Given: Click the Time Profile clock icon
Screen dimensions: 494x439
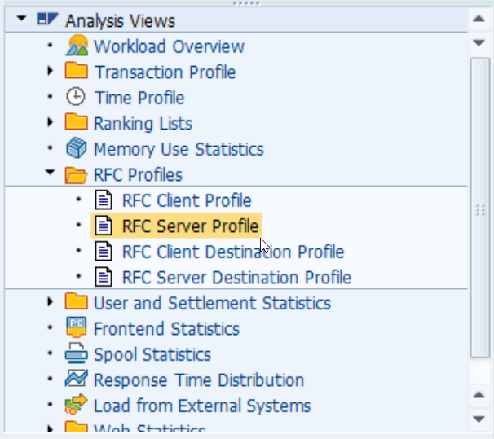Looking at the screenshot, I should (76, 98).
